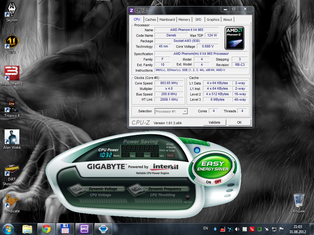Click the red cursor tray icon

click(252, 229)
